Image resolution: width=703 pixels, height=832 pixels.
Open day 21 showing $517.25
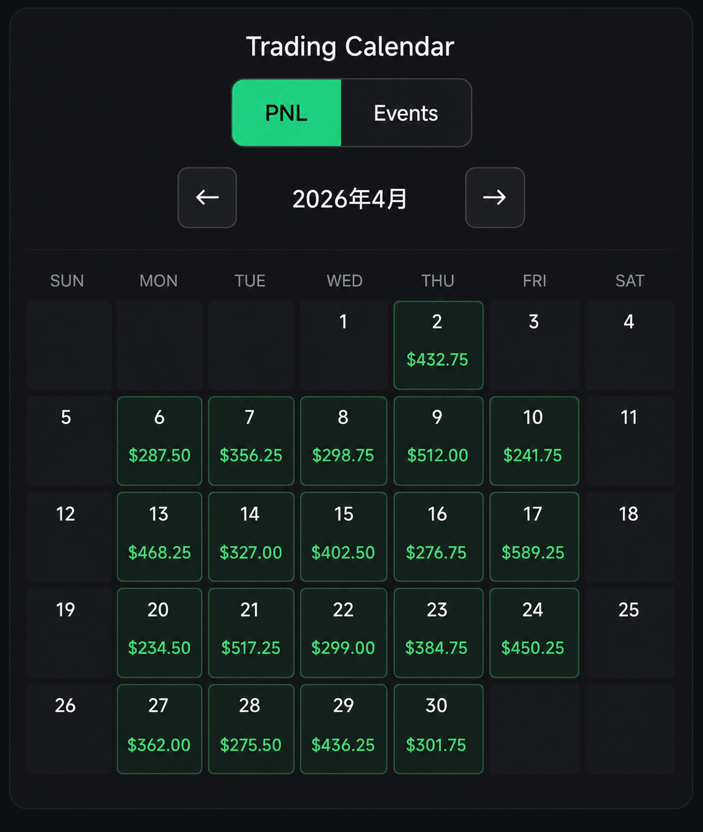point(251,633)
